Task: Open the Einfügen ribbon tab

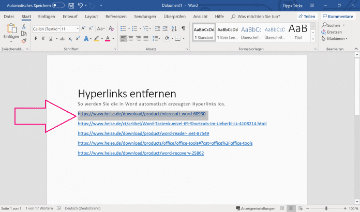Action: (x=46, y=17)
